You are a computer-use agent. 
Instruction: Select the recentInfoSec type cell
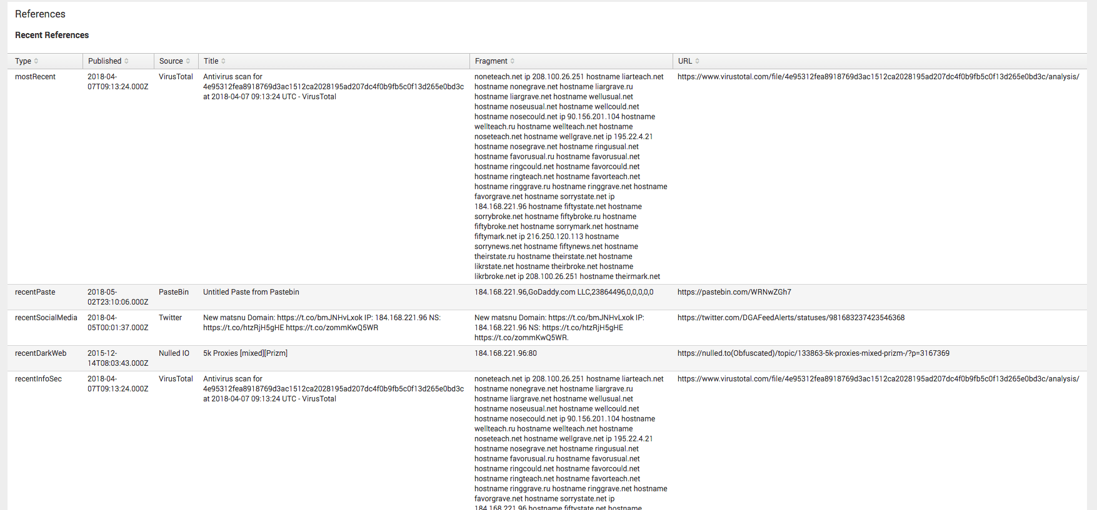pyautogui.click(x=38, y=379)
